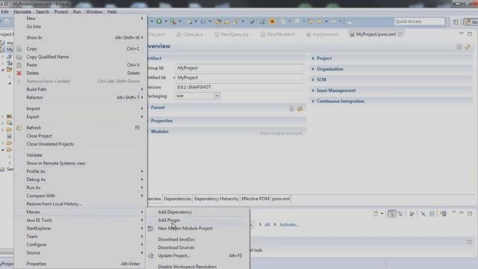Click the red X Delete icon in menu
The image size is (478, 269).
[x=19, y=73]
